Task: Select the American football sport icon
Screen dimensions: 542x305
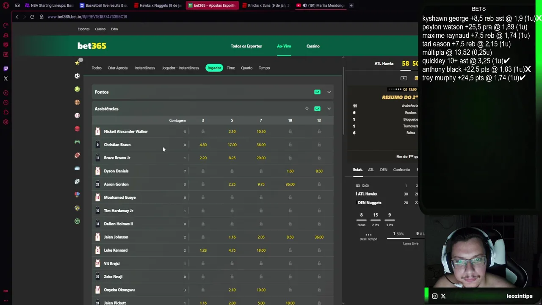Action: point(77,155)
